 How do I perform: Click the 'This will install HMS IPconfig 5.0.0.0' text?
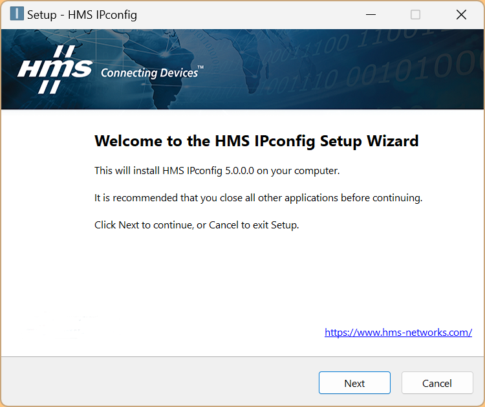point(217,171)
